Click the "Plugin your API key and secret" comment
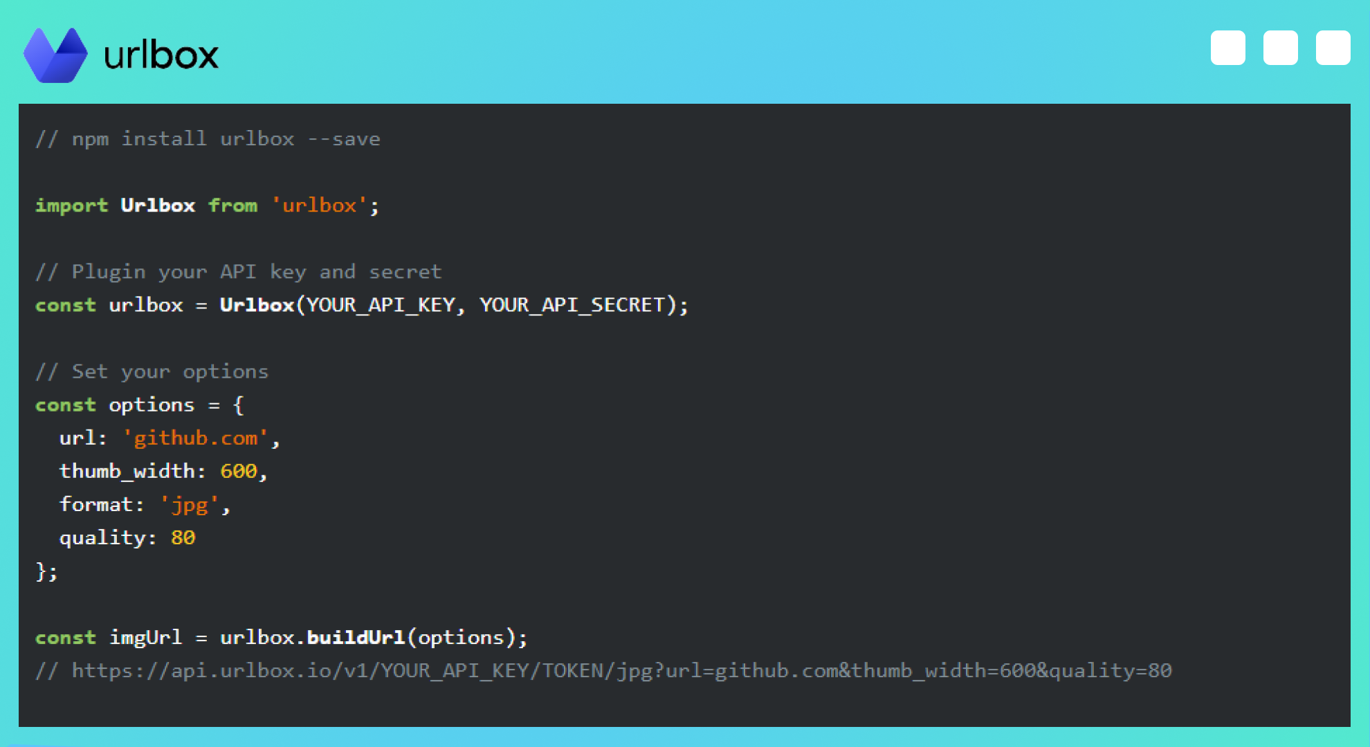Image resolution: width=1370 pixels, height=747 pixels. 239,272
